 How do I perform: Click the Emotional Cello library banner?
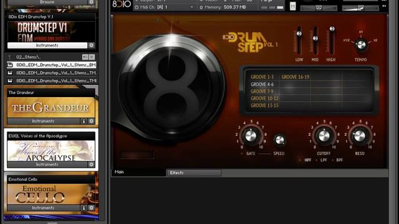(x=51, y=194)
